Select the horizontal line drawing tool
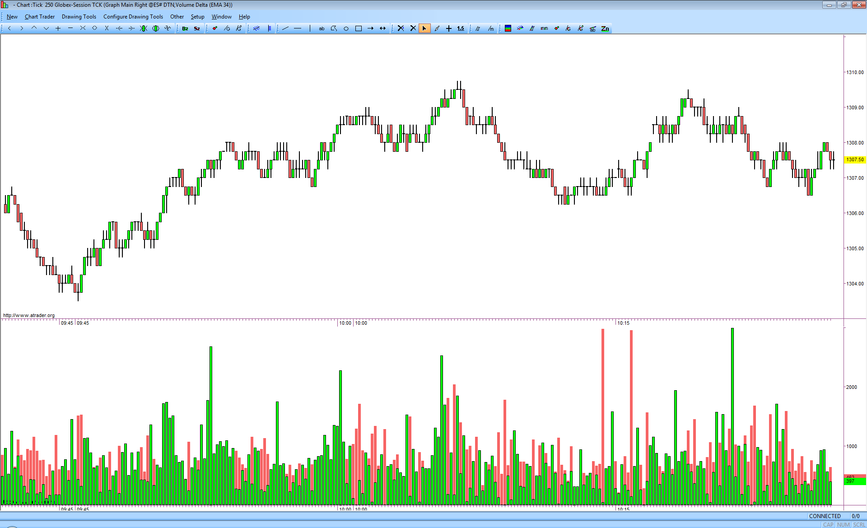Viewport: 867px width, 528px height. (298, 28)
